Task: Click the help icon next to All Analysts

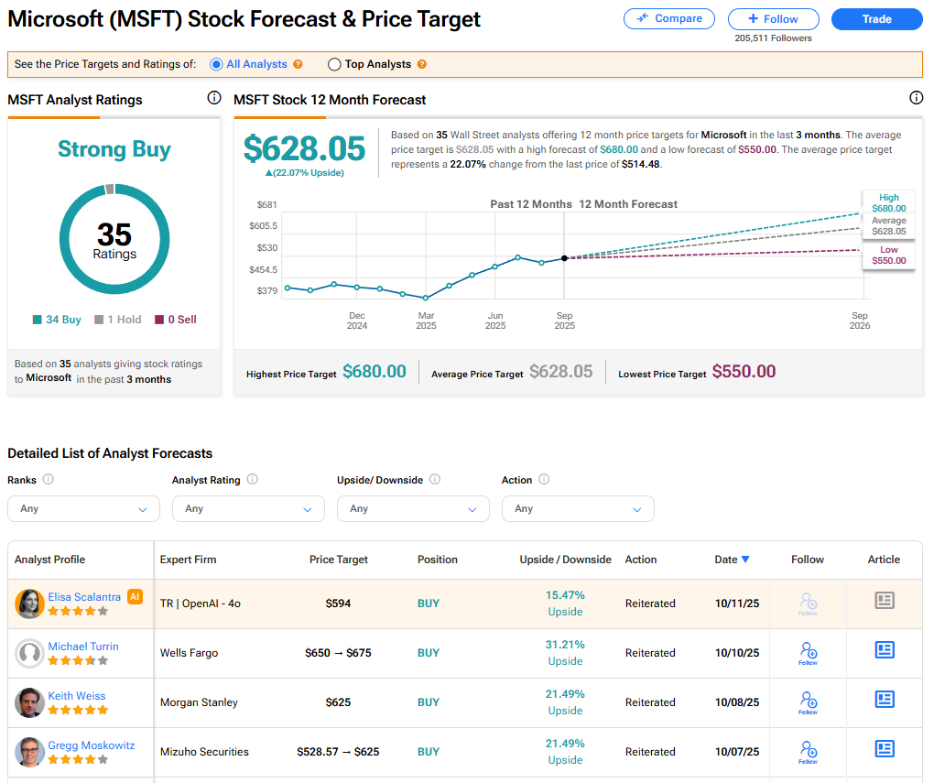Action: coord(298,65)
